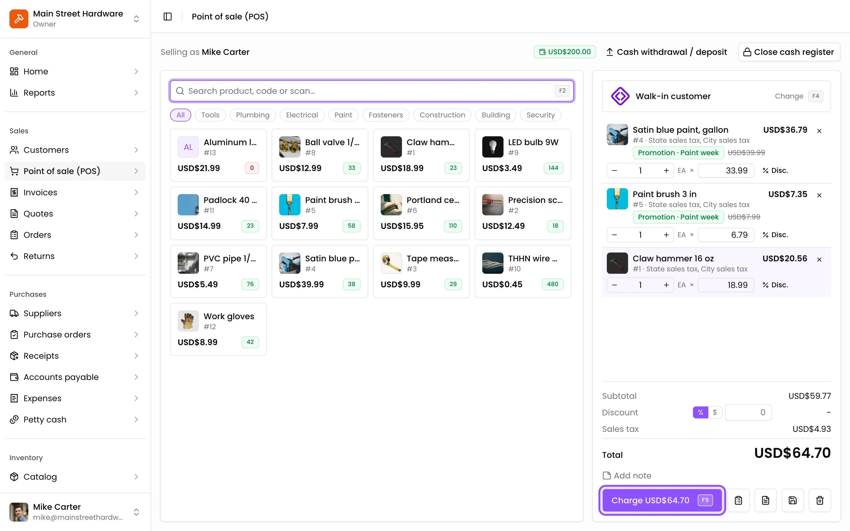The width and height of the screenshot is (850, 531).
Task: Toggle % Disc. on Claw hammer 16 oz
Action: 775,285
